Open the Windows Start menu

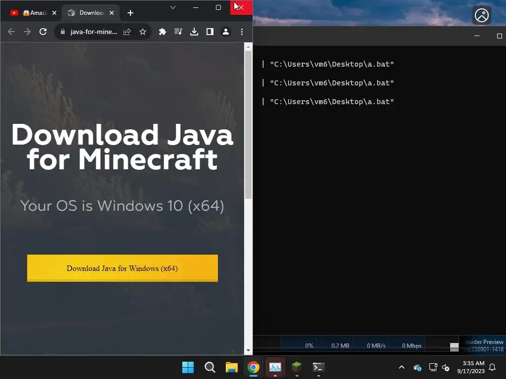click(x=188, y=367)
